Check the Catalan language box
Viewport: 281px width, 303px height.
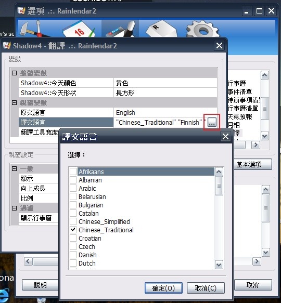pyautogui.click(x=73, y=213)
